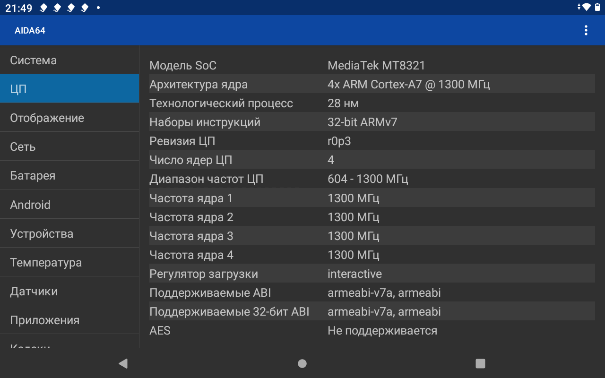Open recent apps with square button
This screenshot has height=378, width=605.
[x=480, y=363]
